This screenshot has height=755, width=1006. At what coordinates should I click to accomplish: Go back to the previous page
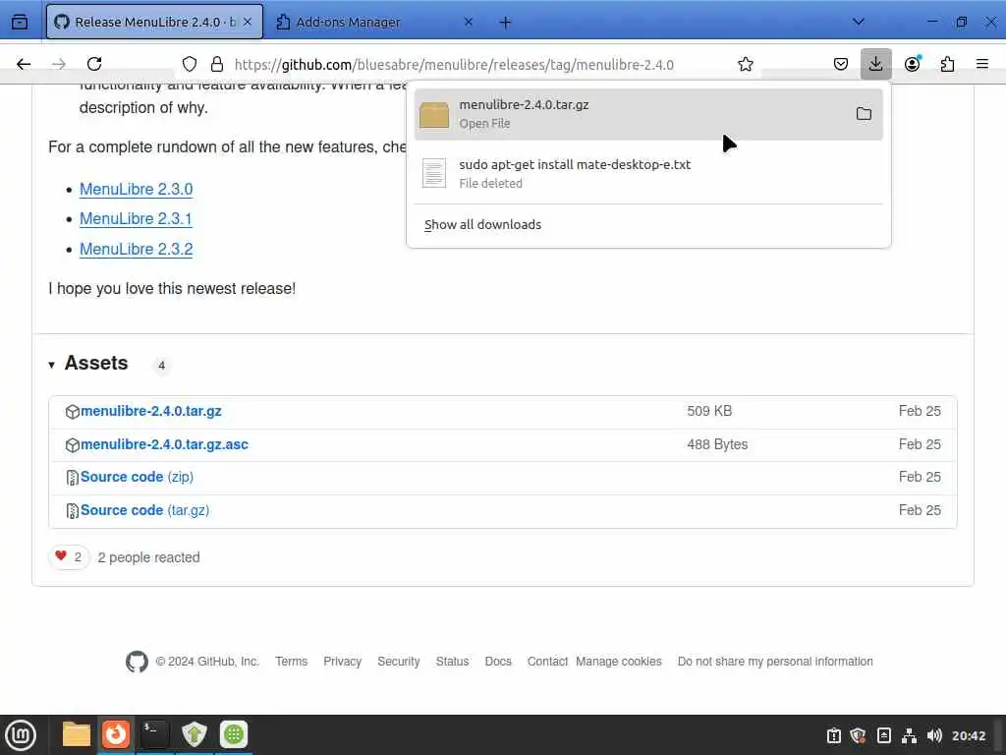coord(24,64)
